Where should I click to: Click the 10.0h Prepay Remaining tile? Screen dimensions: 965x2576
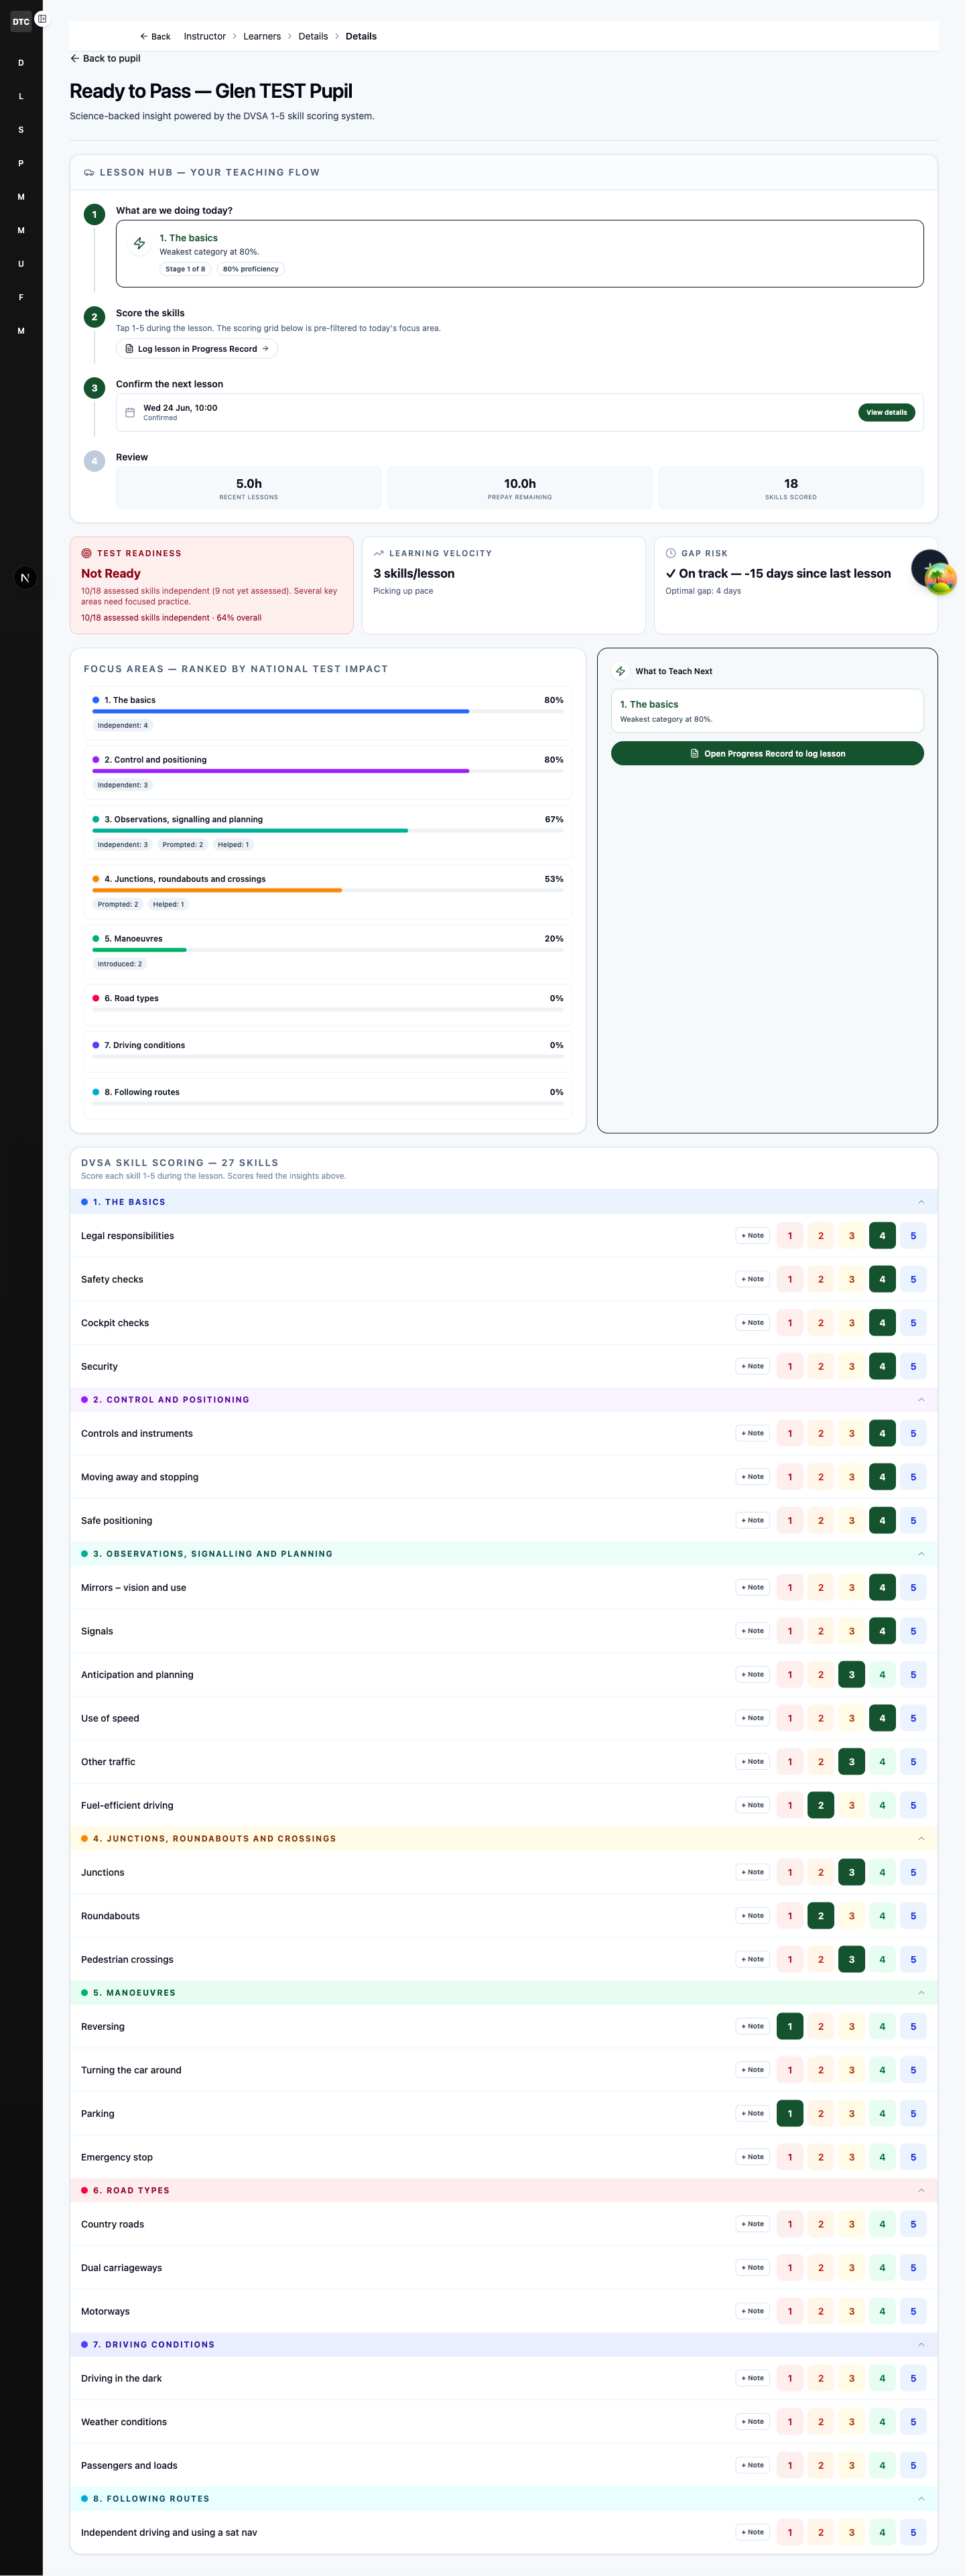click(520, 488)
